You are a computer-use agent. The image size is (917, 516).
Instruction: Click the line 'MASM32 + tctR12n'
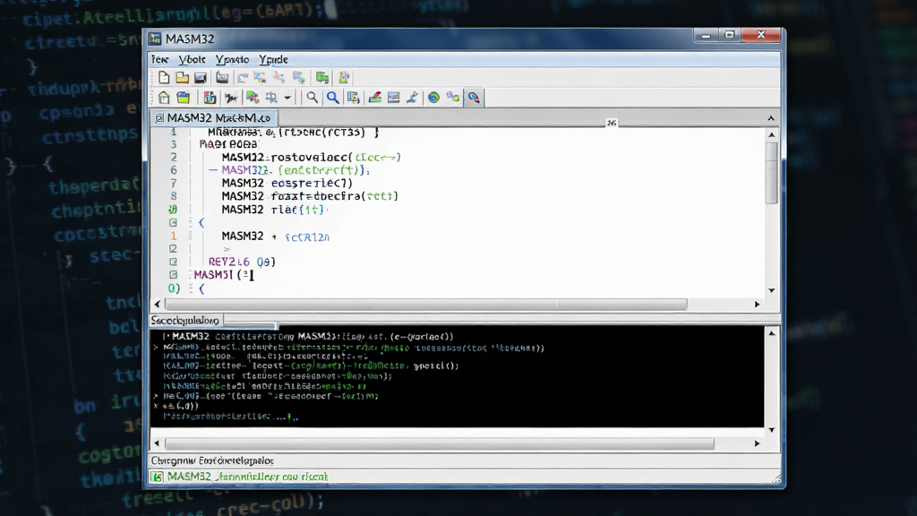(276, 236)
